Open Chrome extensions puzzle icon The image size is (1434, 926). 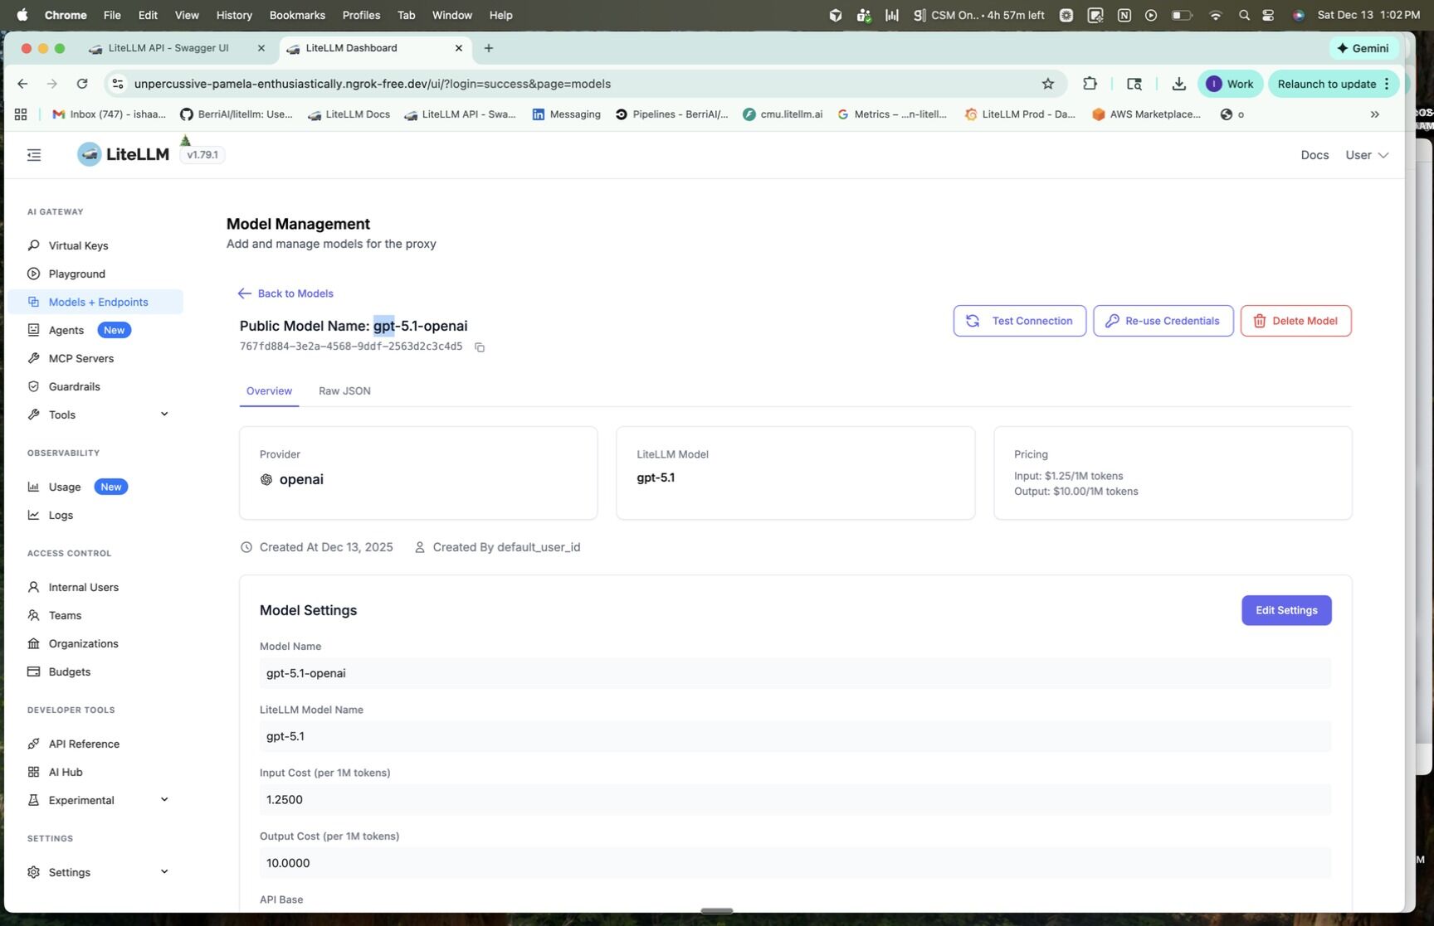pyautogui.click(x=1090, y=84)
